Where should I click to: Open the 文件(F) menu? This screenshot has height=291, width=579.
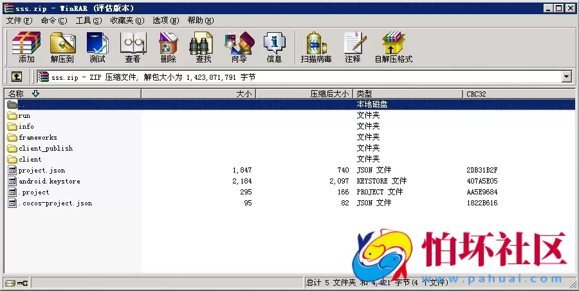pos(19,21)
